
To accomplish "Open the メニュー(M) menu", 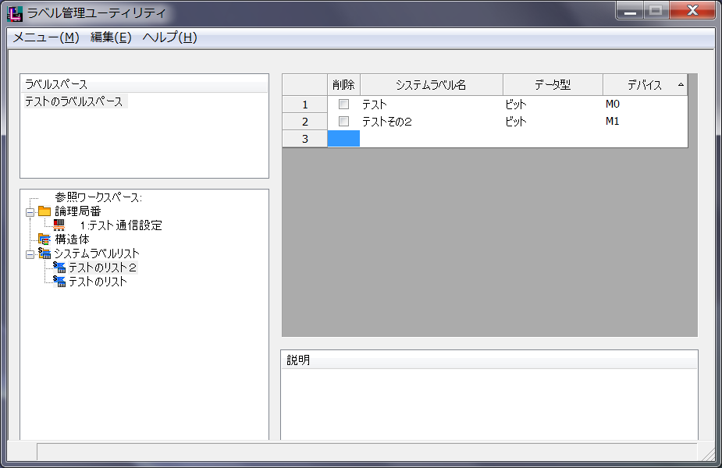I will click(45, 37).
